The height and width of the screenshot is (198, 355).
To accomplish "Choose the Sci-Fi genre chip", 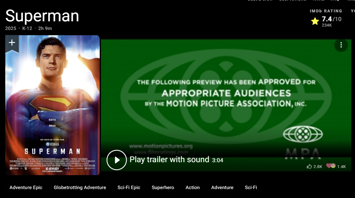I will 251,187.
